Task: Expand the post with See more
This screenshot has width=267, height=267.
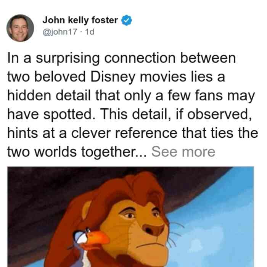Action: point(183,151)
